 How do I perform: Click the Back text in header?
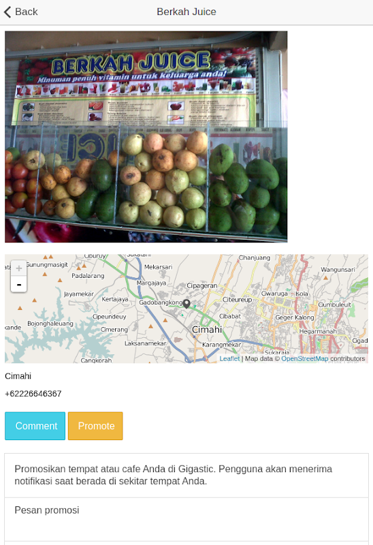(27, 12)
